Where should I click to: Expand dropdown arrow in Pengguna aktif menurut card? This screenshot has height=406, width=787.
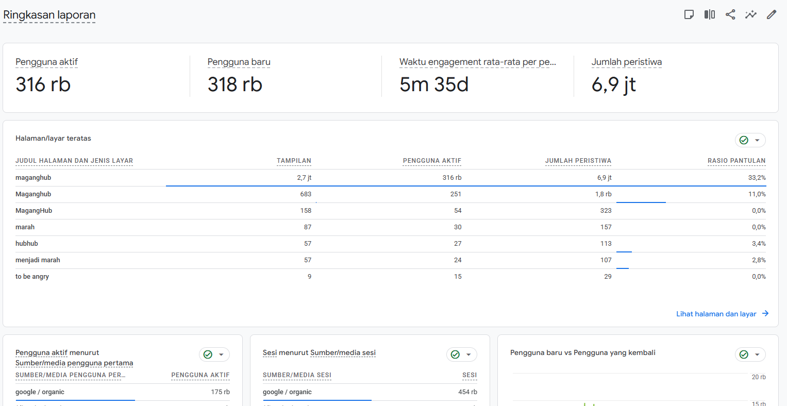click(221, 354)
